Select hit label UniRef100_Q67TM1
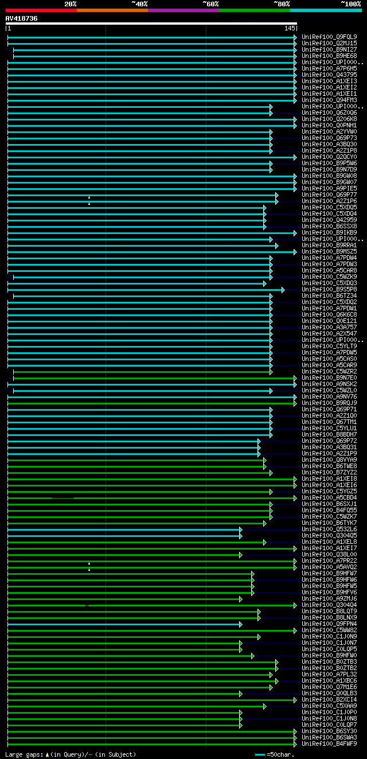The height and width of the screenshot is (759, 367). point(329,422)
